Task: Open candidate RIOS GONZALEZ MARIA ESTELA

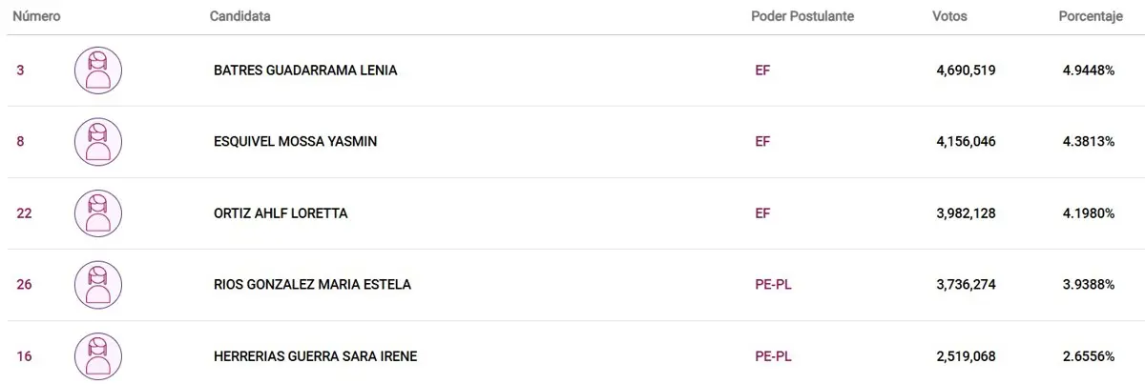Action: [312, 285]
